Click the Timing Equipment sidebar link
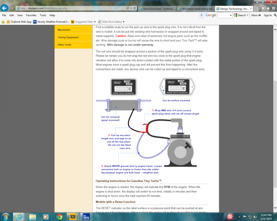 coord(66,38)
